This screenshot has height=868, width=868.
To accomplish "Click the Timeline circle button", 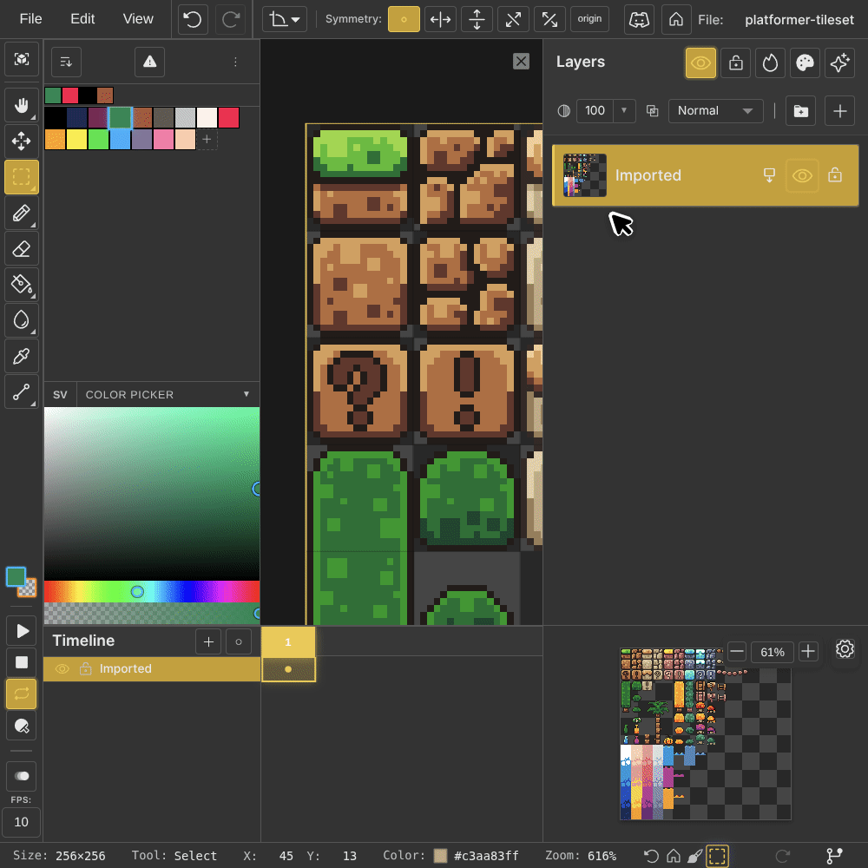I will (239, 641).
